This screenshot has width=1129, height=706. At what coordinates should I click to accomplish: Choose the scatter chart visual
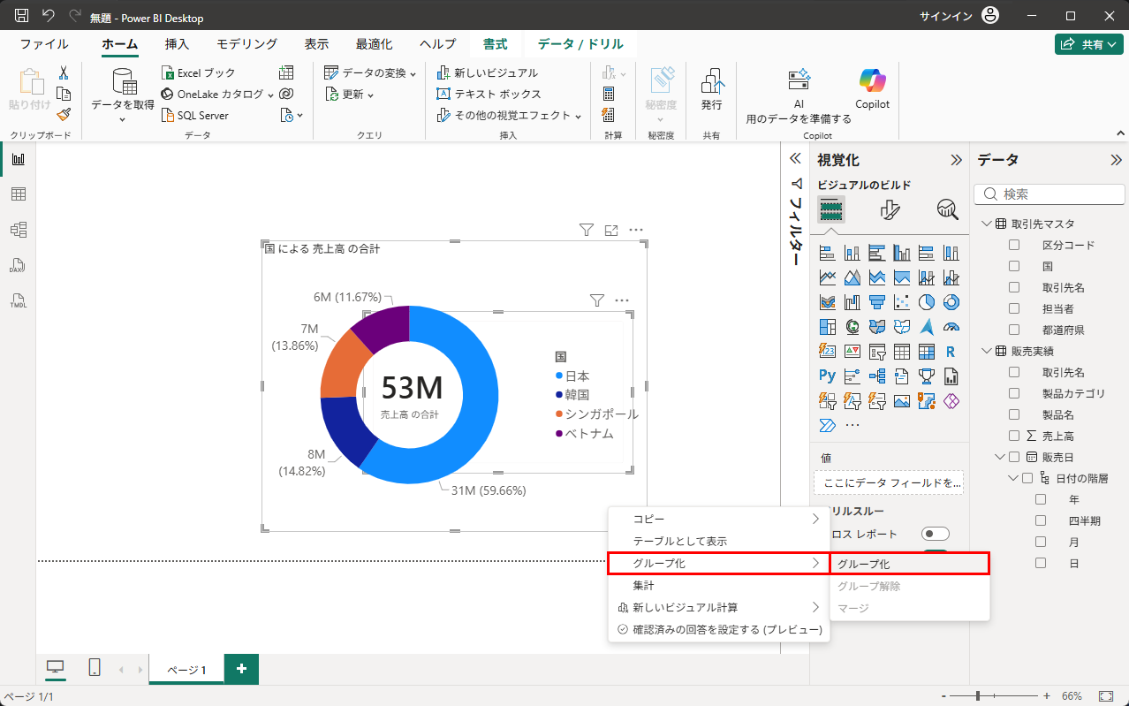coord(902,302)
